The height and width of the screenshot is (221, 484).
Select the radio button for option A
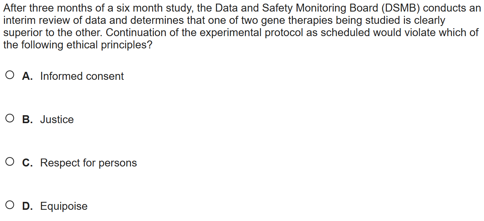click(x=10, y=75)
